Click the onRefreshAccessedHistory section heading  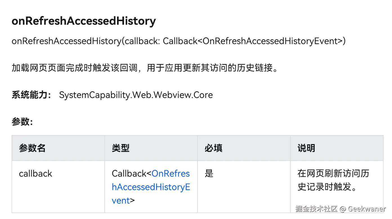pos(84,21)
